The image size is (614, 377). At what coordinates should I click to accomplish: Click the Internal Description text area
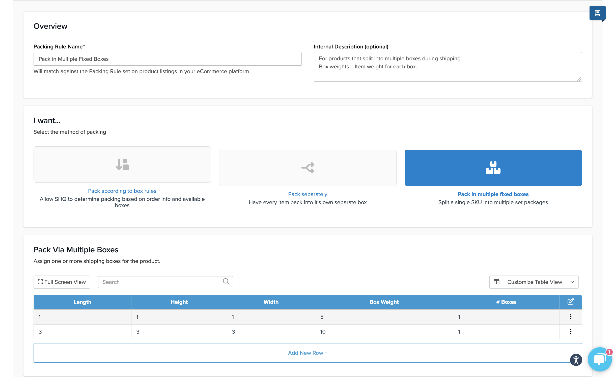448,67
